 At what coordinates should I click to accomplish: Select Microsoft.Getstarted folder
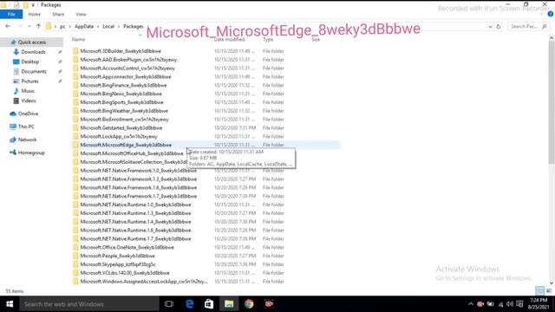(x=121, y=127)
